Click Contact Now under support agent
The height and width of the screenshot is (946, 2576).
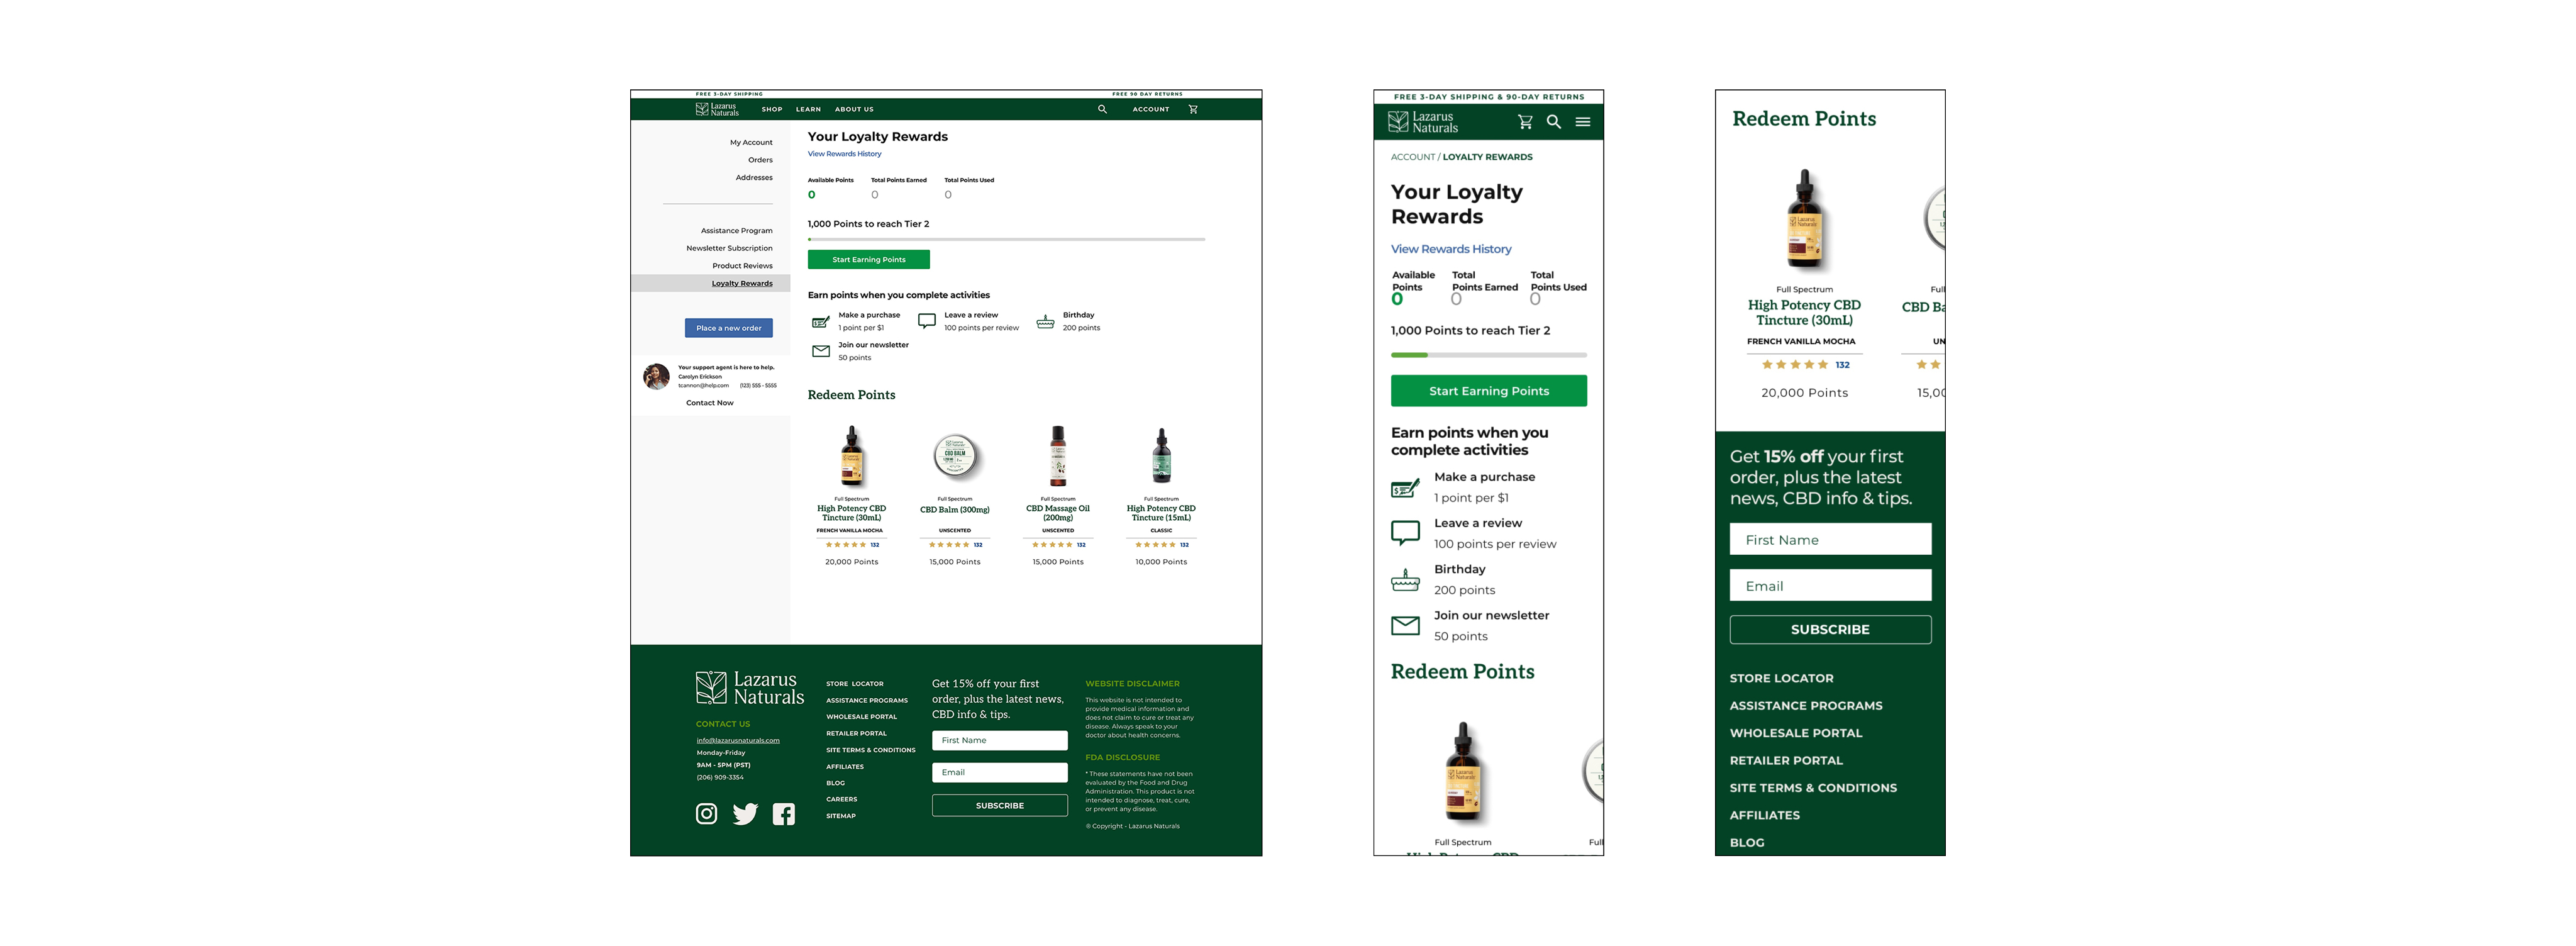pyautogui.click(x=709, y=403)
